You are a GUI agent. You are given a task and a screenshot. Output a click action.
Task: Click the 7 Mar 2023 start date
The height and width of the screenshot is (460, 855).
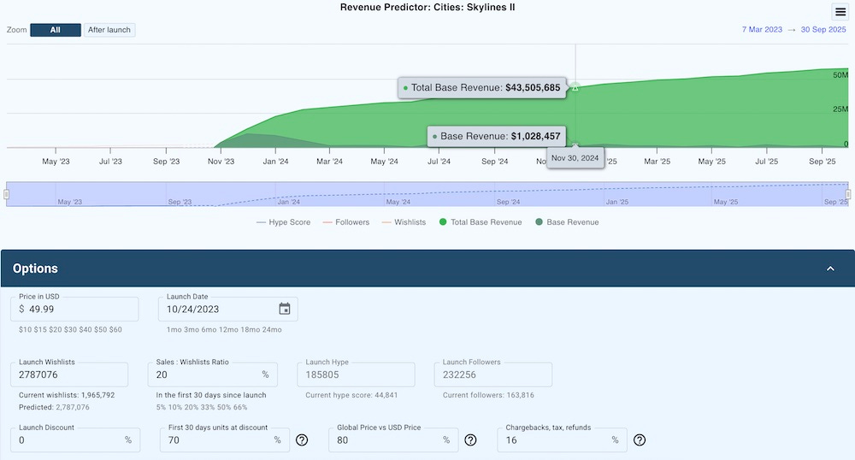(x=762, y=29)
